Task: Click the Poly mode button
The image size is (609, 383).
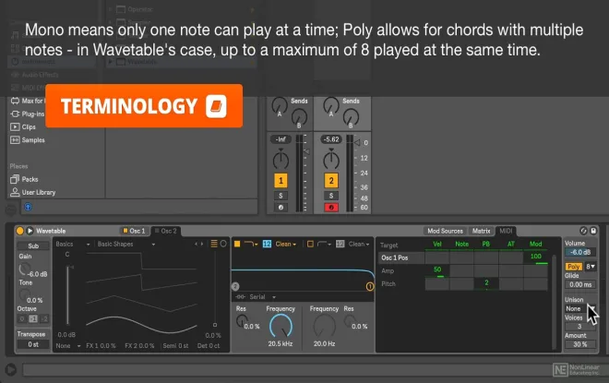Action: tap(574, 267)
